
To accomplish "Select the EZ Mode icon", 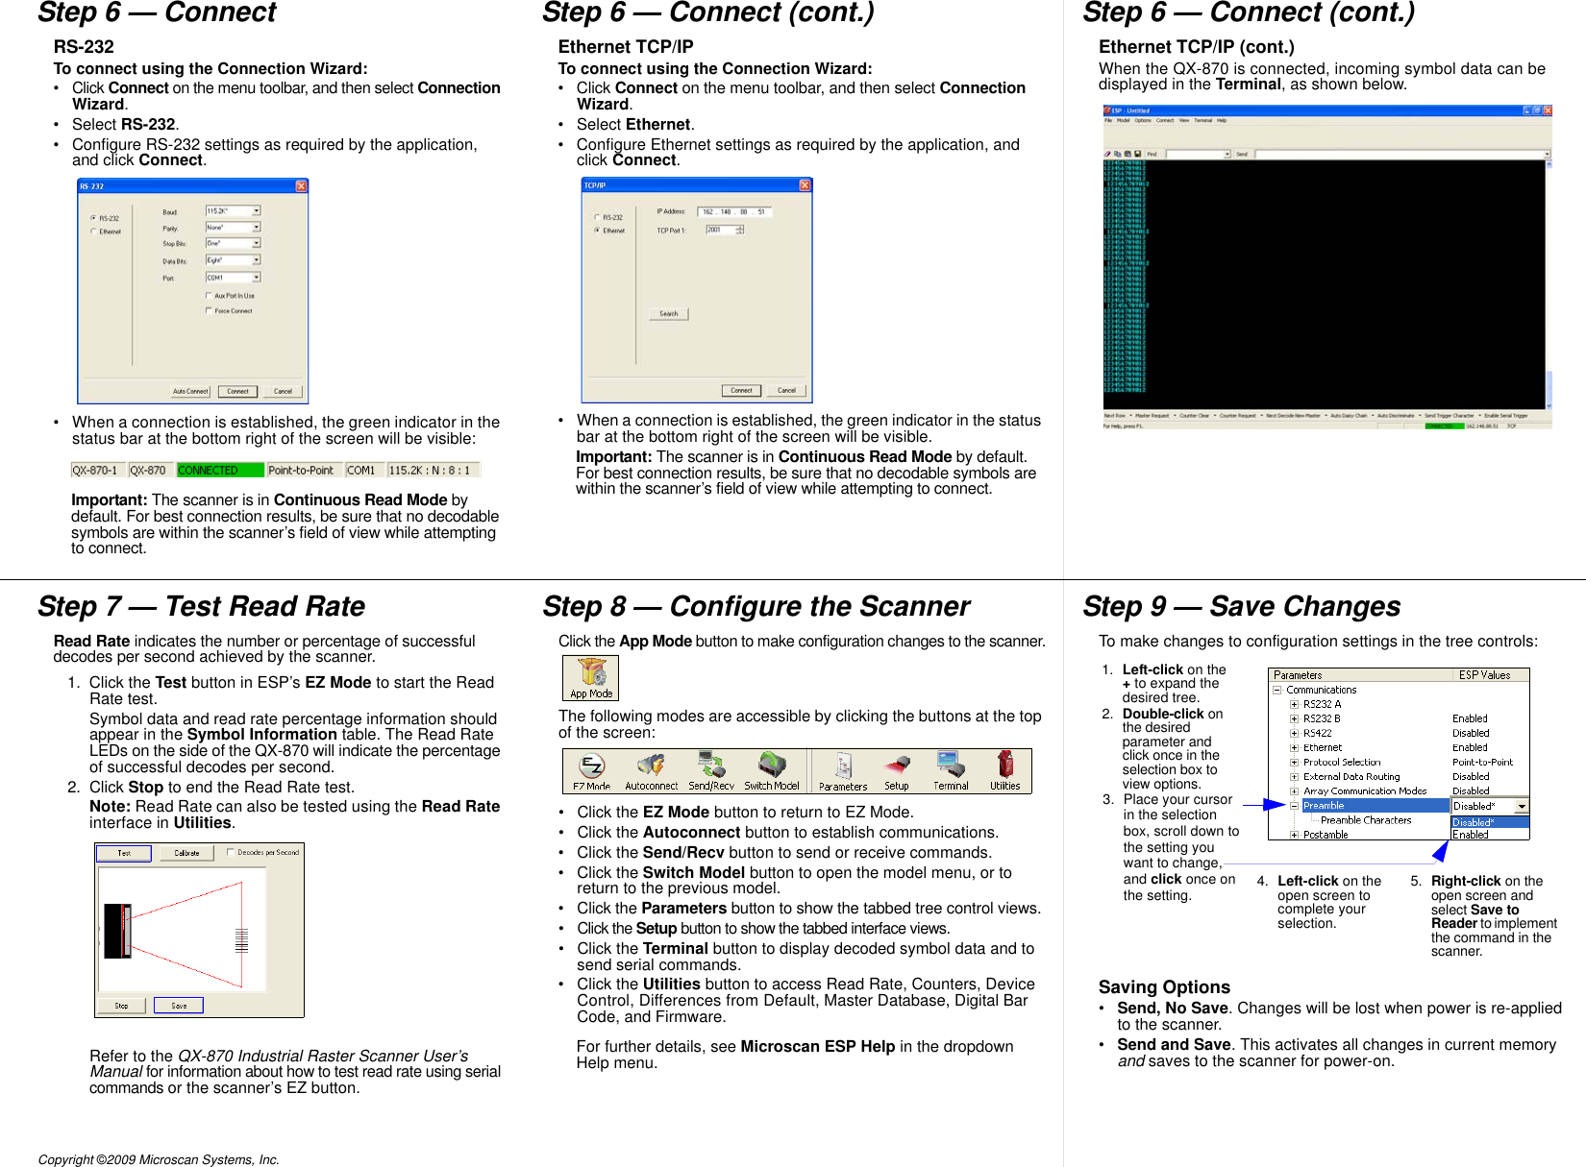I will [x=593, y=764].
